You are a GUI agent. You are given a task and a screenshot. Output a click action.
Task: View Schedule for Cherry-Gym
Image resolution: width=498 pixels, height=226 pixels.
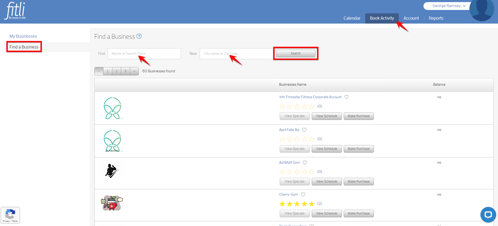click(327, 213)
